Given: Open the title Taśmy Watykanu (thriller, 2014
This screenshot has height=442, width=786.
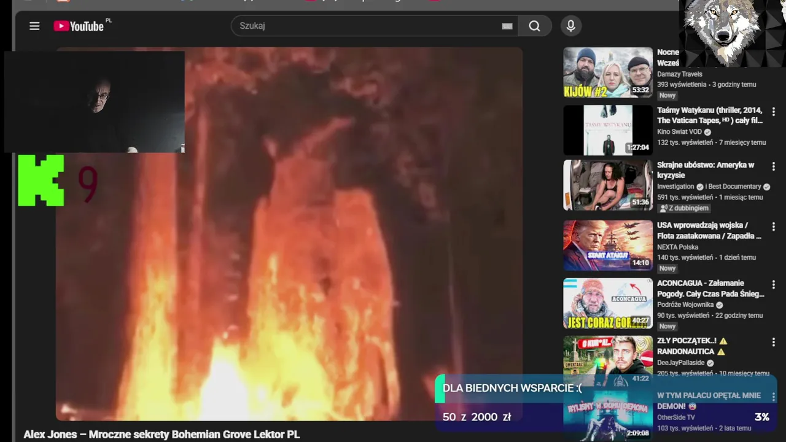Looking at the screenshot, I should [710, 115].
